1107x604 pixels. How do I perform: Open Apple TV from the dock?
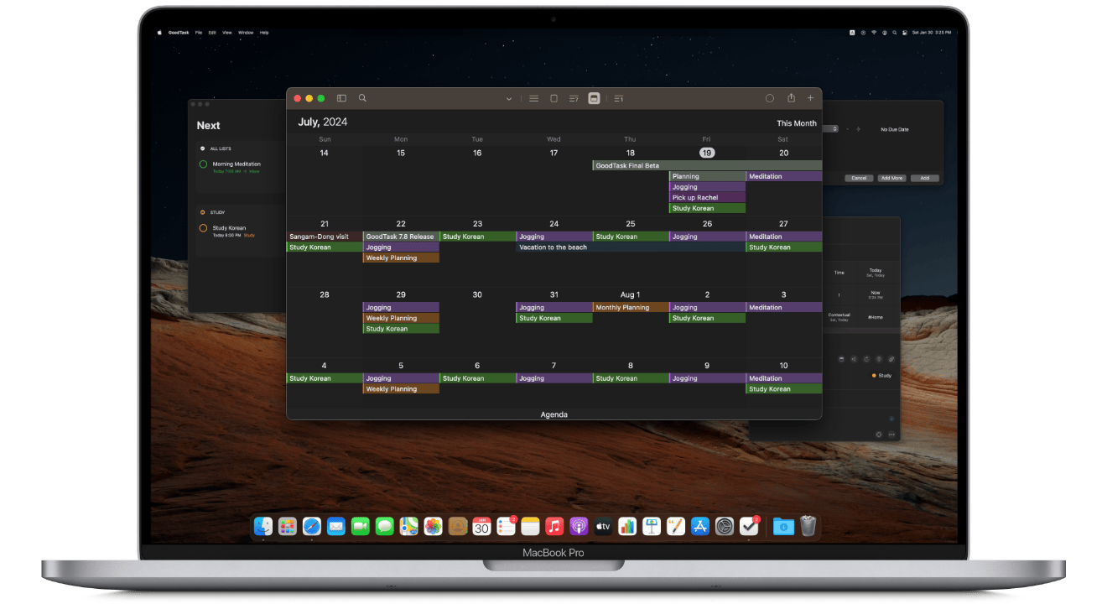pos(603,526)
